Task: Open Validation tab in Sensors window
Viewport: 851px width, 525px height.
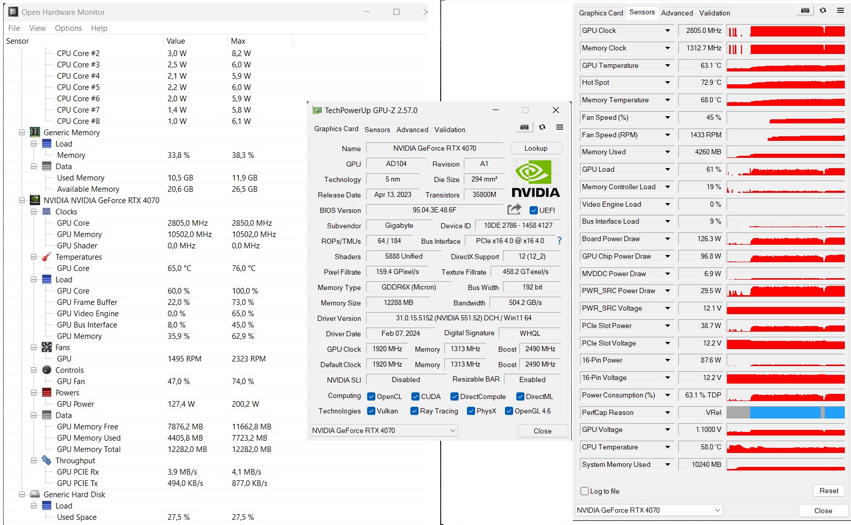Action: 715,13
